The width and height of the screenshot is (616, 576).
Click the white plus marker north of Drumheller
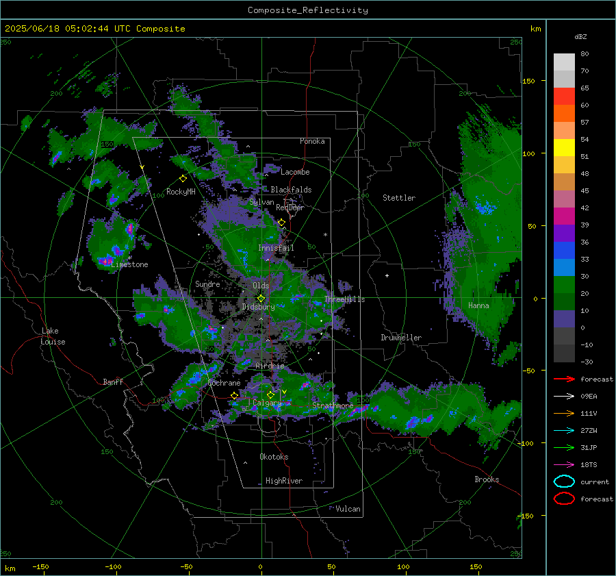pyautogui.click(x=387, y=275)
